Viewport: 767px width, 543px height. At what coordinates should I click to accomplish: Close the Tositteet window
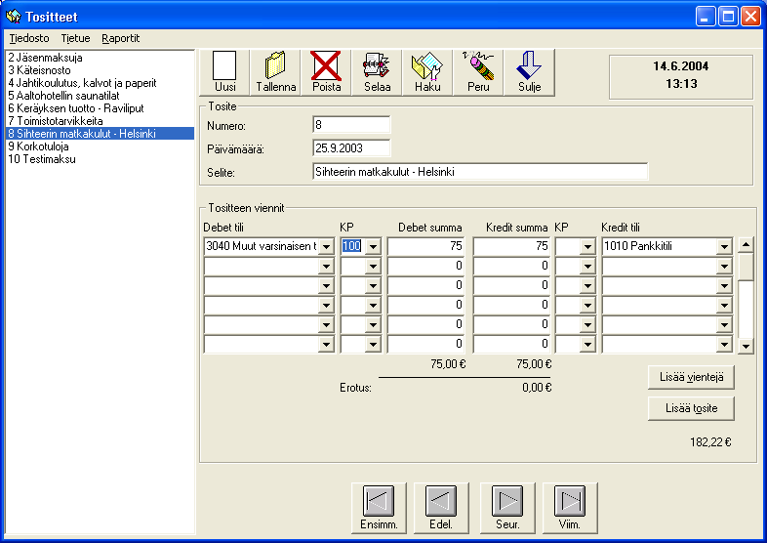(750, 17)
